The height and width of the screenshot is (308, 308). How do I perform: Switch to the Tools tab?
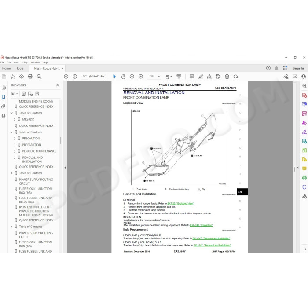tap(20, 68)
